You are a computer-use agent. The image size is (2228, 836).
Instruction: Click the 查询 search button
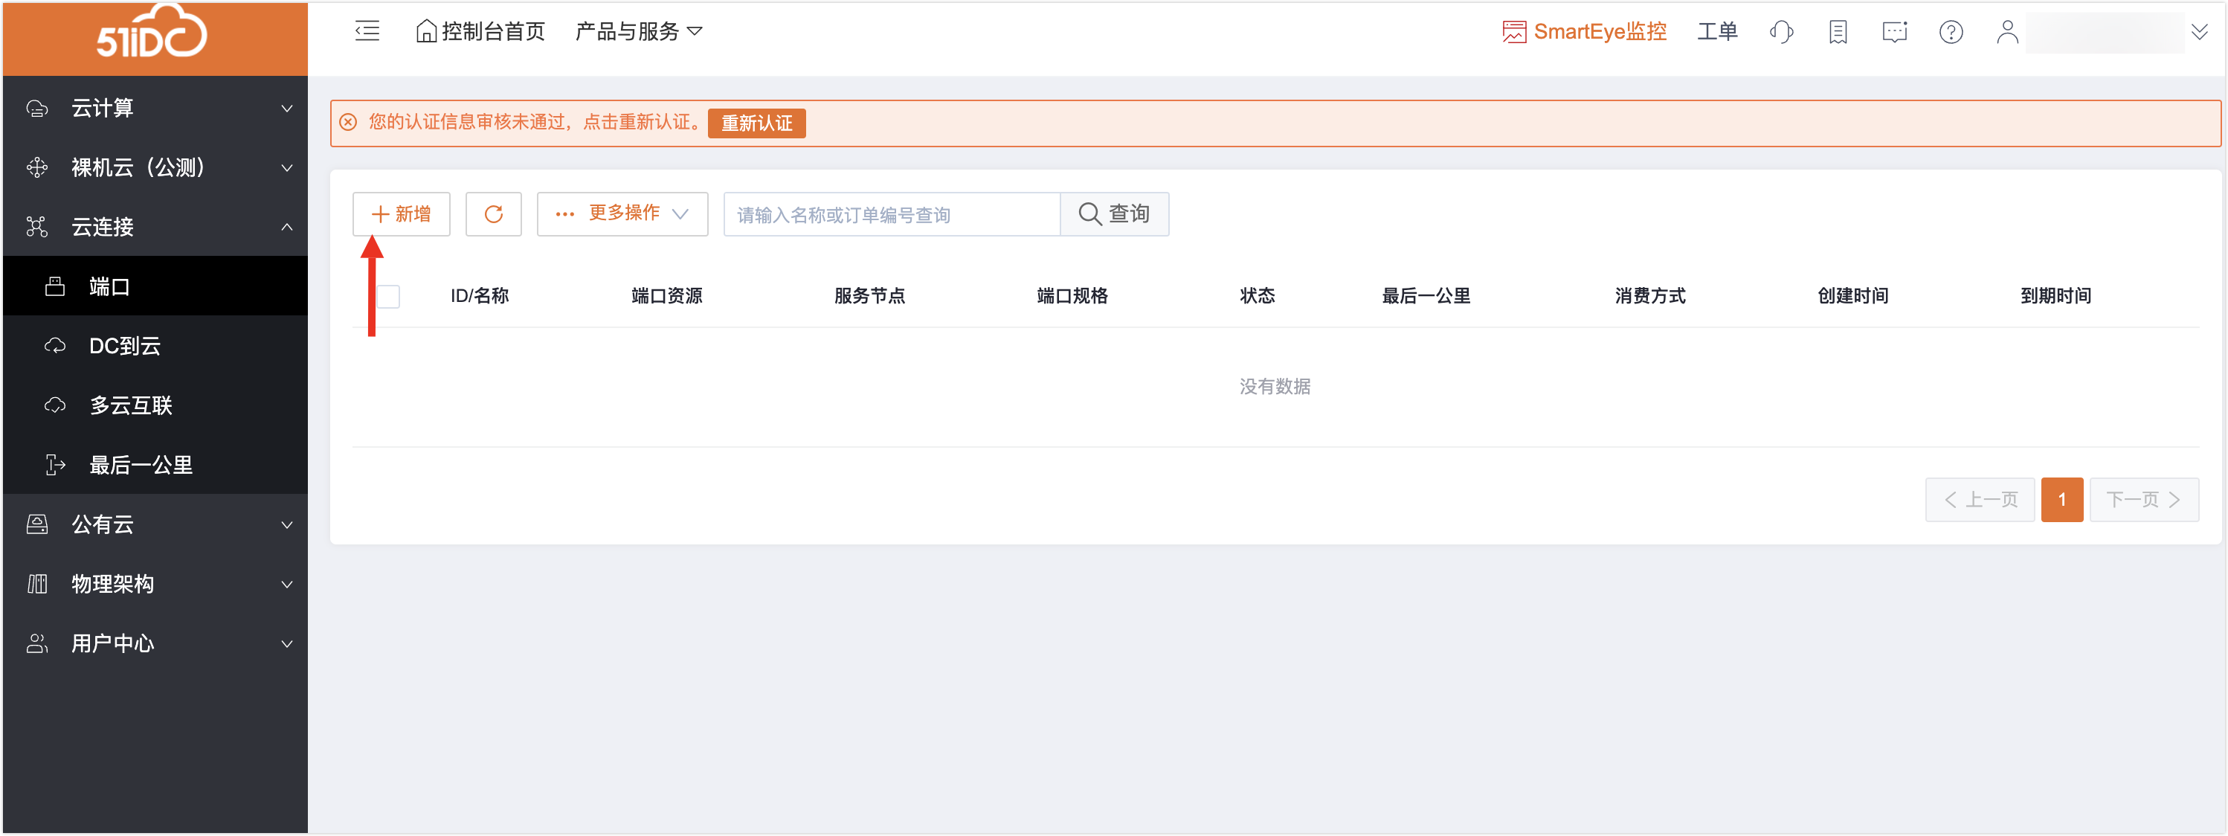[1114, 213]
